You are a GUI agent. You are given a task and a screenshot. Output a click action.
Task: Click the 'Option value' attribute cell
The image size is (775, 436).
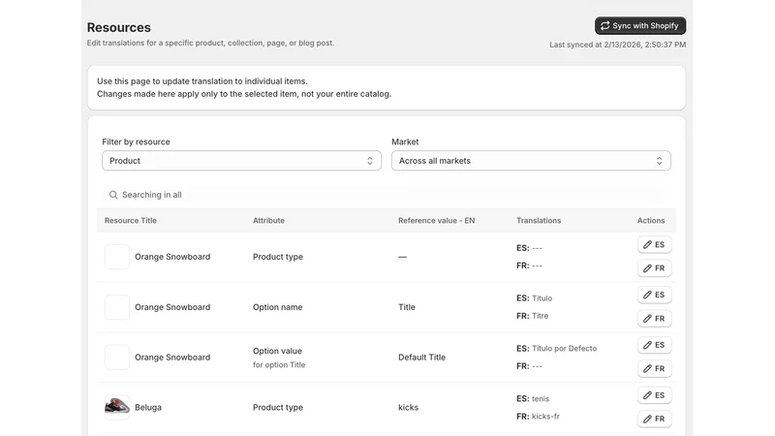277,351
